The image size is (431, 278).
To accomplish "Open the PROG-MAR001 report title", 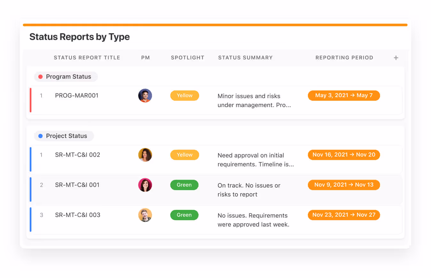I will (x=77, y=96).
